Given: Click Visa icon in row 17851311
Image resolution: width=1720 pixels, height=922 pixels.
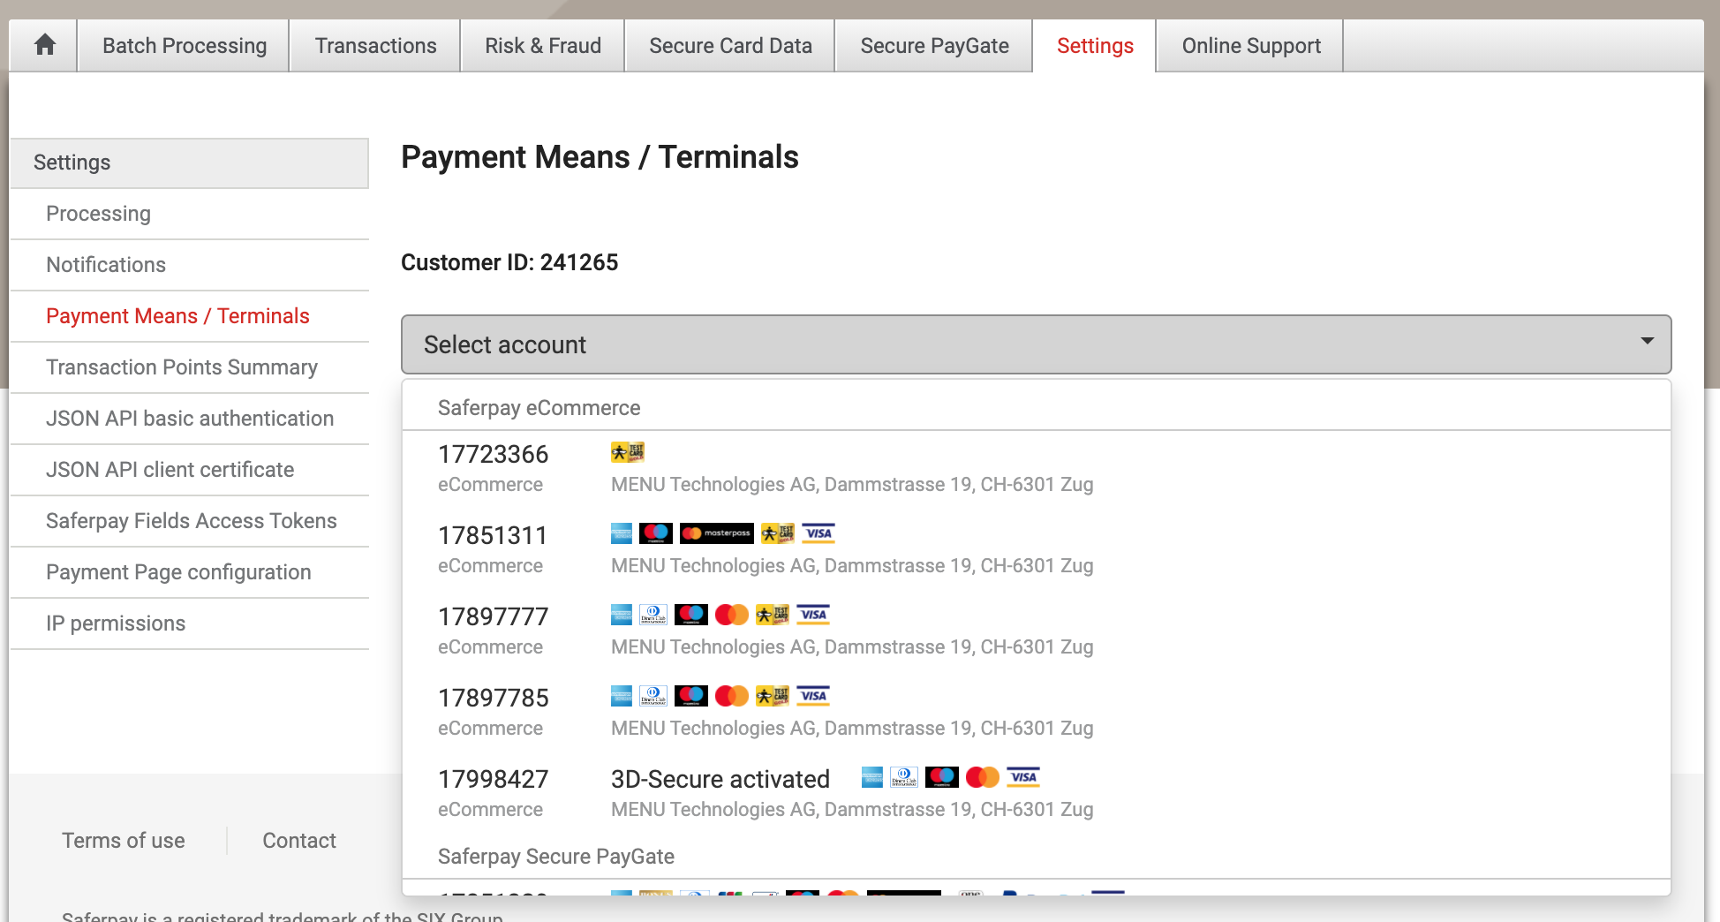Looking at the screenshot, I should pos(819,533).
